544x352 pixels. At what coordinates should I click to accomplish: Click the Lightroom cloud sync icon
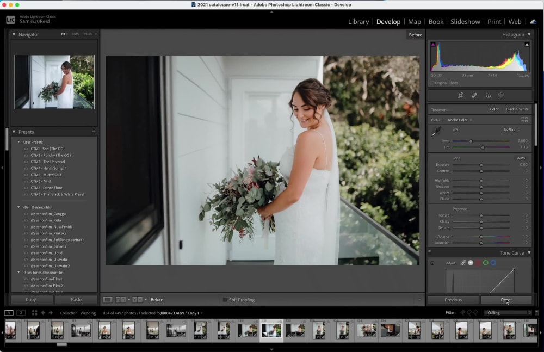pyautogui.click(x=533, y=22)
